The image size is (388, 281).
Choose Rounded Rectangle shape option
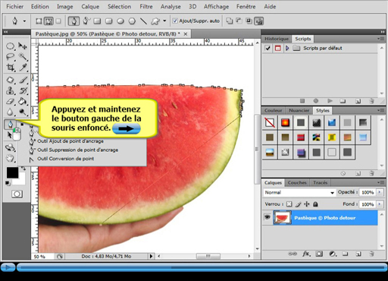[108, 21]
